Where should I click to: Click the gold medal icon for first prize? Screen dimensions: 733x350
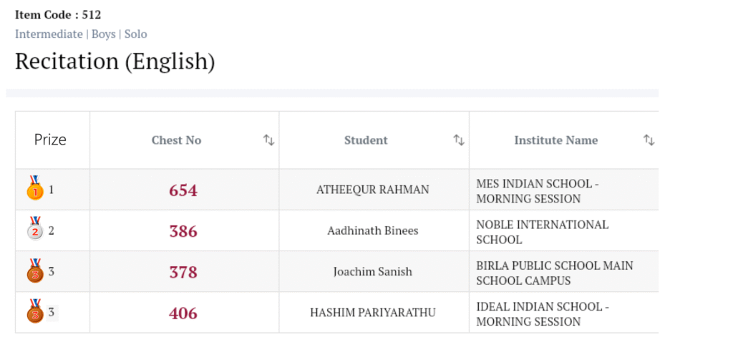pyautogui.click(x=35, y=189)
